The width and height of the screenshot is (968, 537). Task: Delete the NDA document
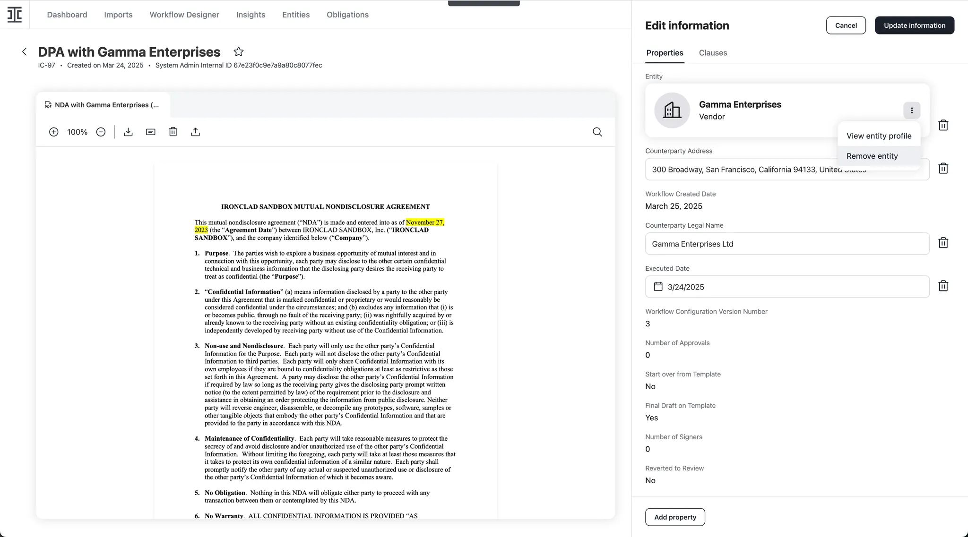pyautogui.click(x=173, y=132)
